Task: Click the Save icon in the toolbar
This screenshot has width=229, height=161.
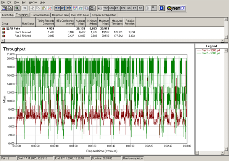Action: click(4, 8)
